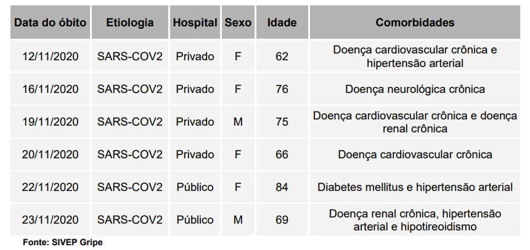Select the date 23/11/2020

[51, 220]
